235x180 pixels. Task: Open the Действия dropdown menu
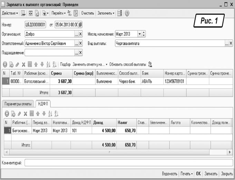pos(10,13)
